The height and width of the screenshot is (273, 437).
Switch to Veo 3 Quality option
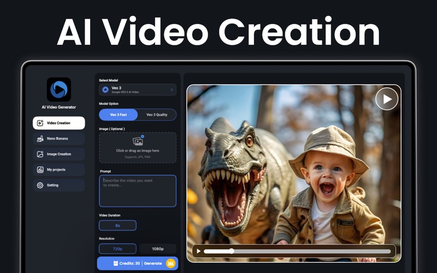click(157, 115)
